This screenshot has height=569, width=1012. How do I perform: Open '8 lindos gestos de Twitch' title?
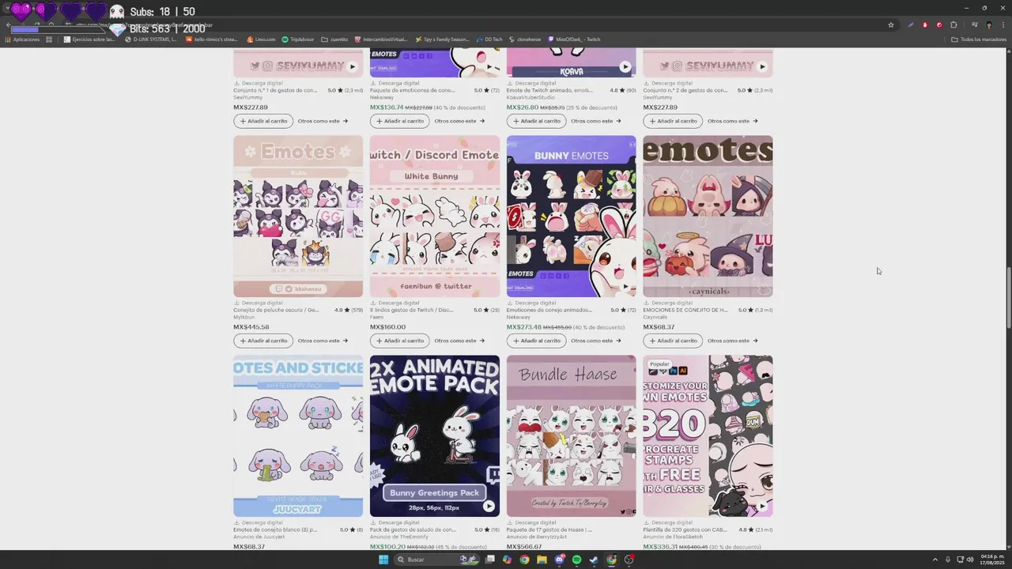412,310
